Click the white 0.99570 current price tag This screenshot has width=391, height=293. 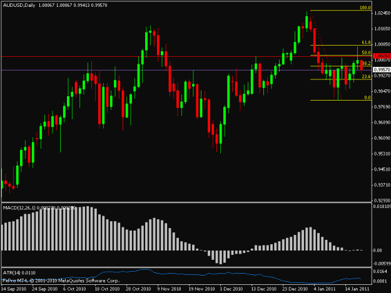pos(382,70)
